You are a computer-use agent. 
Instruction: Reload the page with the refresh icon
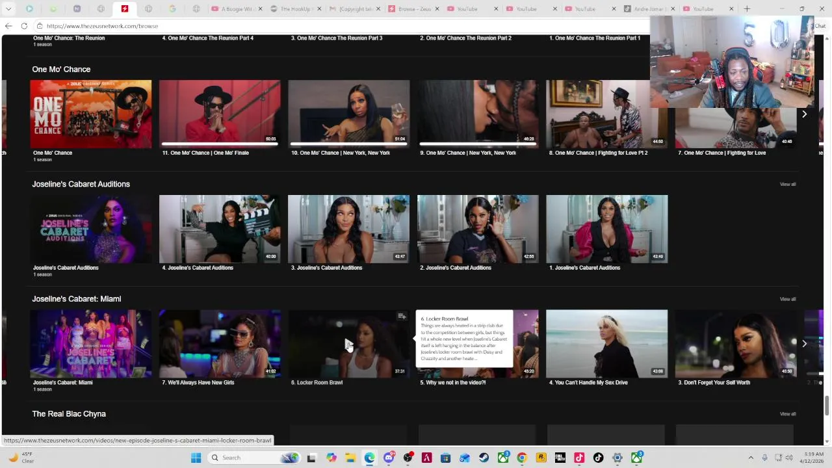[x=24, y=26]
